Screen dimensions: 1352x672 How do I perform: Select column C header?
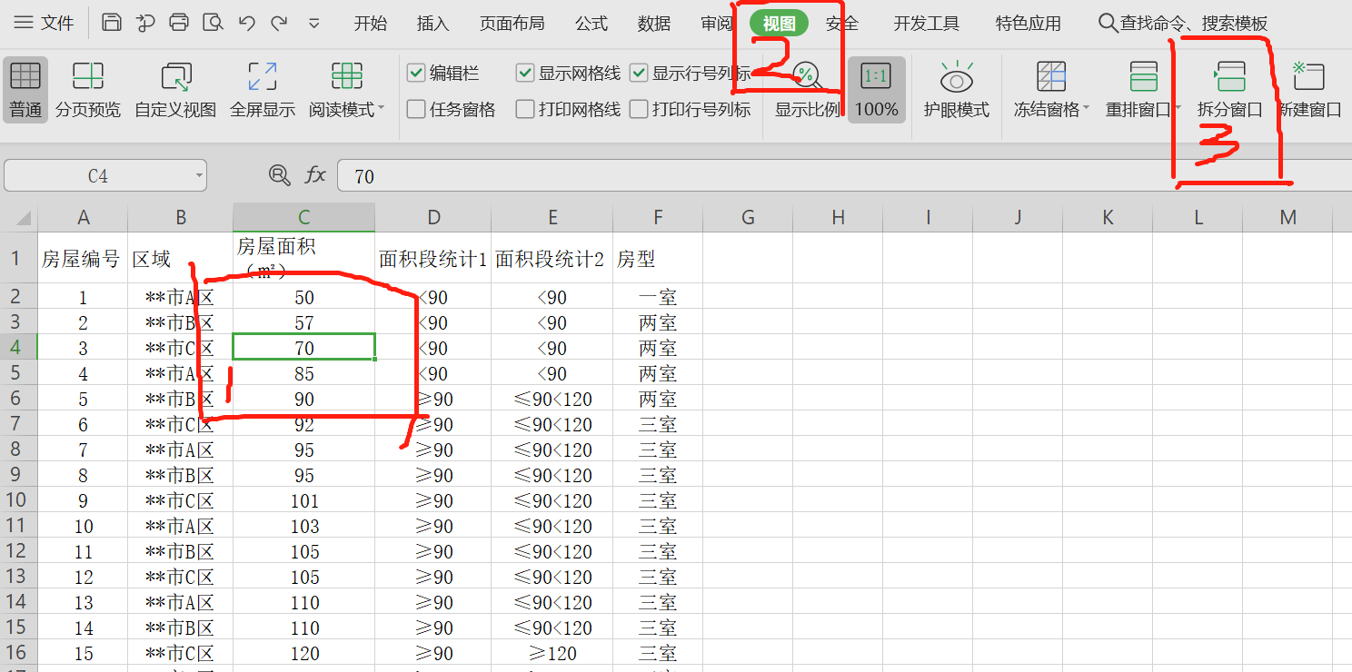click(x=303, y=217)
